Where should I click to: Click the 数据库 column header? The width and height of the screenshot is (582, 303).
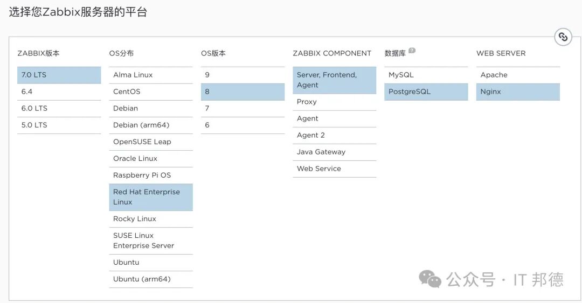tap(395, 53)
